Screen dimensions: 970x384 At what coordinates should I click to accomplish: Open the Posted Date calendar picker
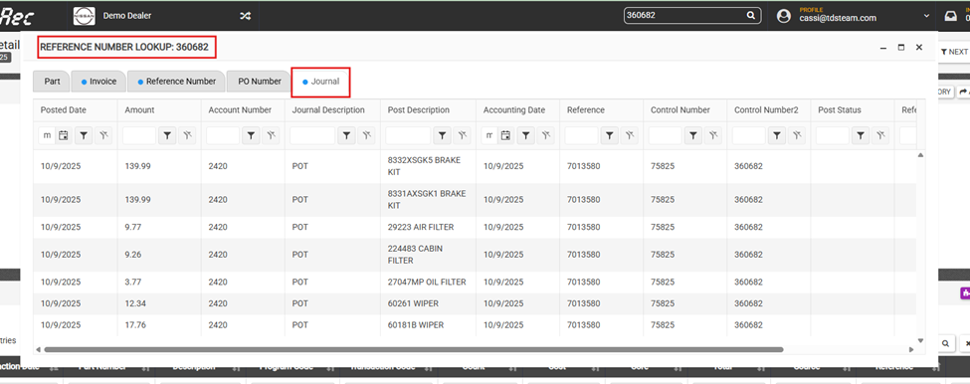point(63,135)
